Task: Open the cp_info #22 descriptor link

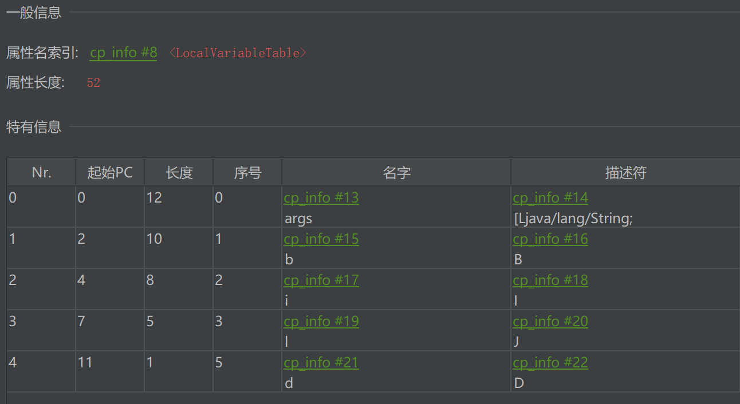Action: [x=550, y=363]
